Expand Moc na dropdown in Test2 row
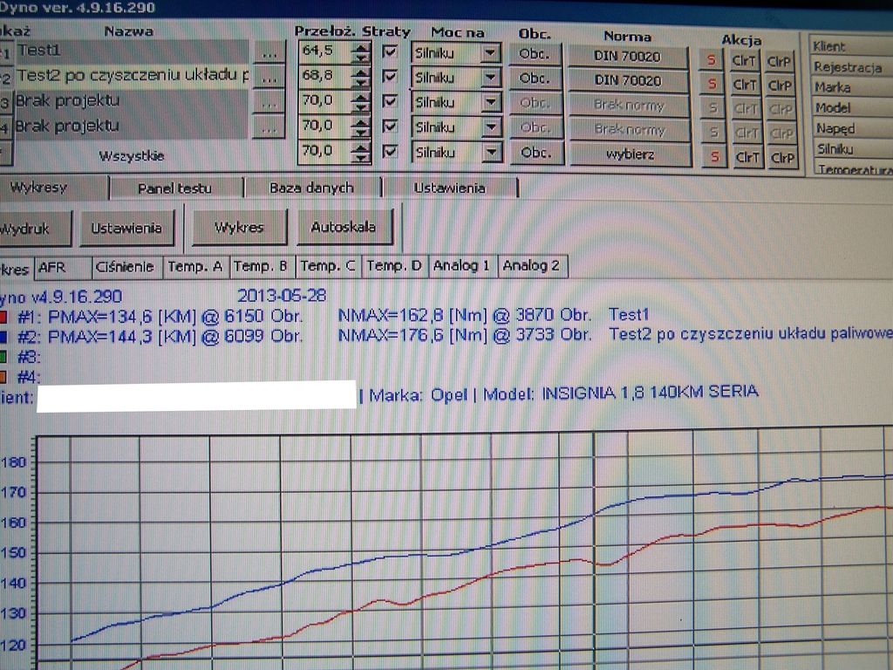 pos(491,78)
